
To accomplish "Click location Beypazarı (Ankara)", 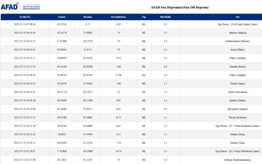I will tap(238, 109).
